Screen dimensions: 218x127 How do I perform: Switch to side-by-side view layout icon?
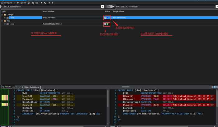212,87
